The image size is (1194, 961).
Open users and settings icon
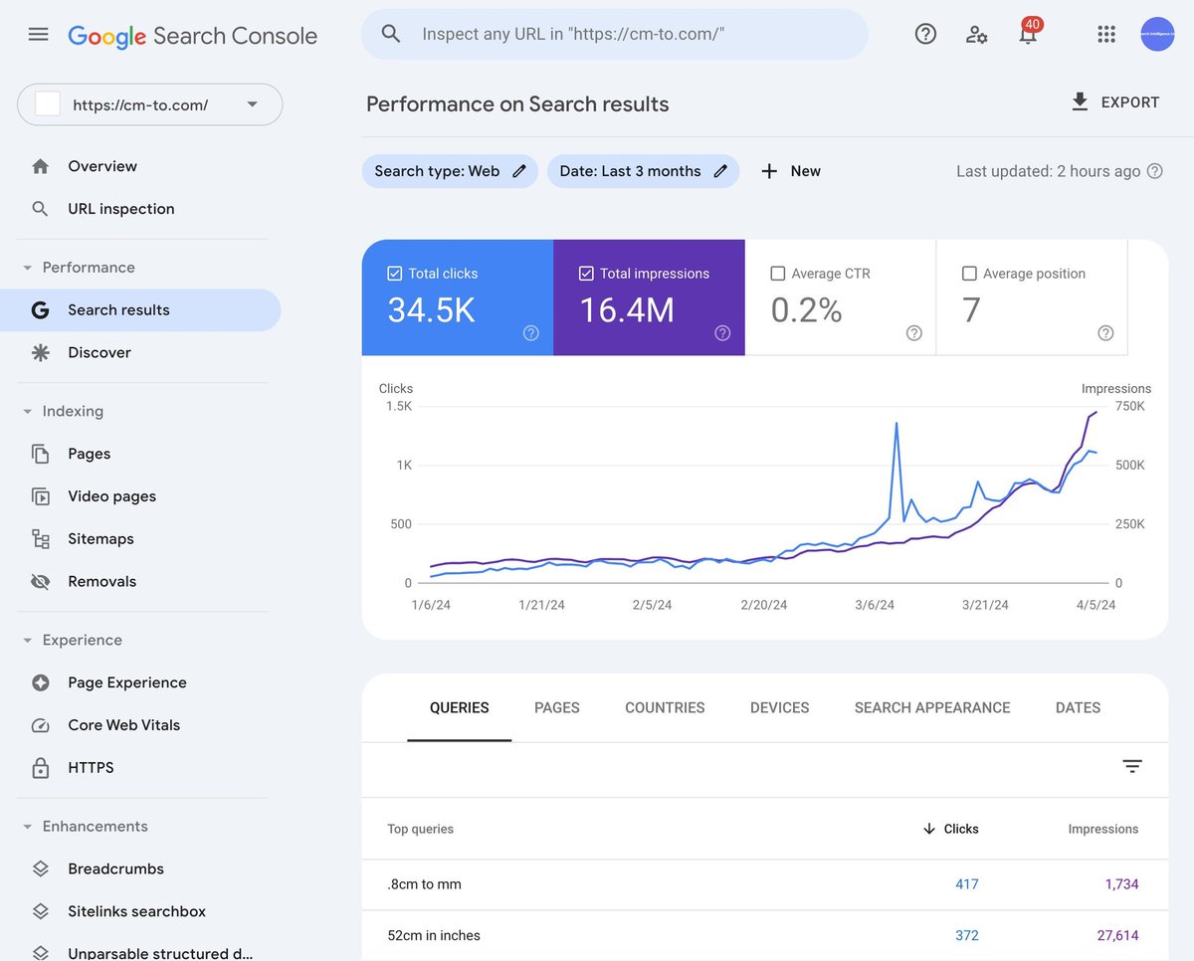977,35
